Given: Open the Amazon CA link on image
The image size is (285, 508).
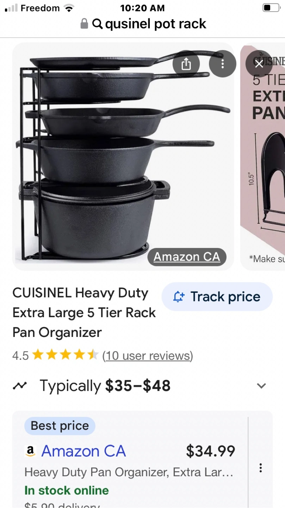Looking at the screenshot, I should (x=187, y=256).
